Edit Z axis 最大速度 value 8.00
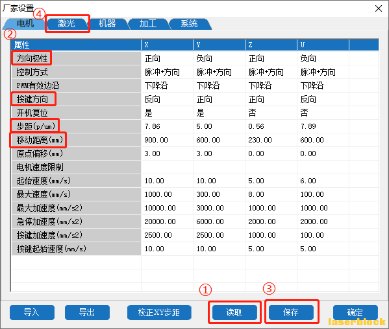The width and height of the screenshot is (389, 329). coord(271,194)
